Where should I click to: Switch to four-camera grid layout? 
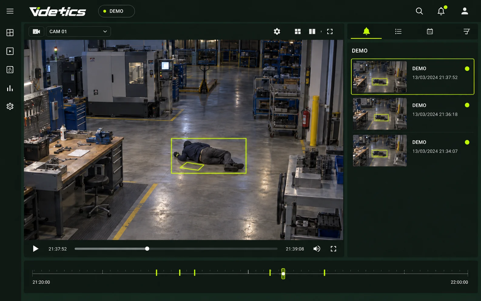[x=298, y=32]
